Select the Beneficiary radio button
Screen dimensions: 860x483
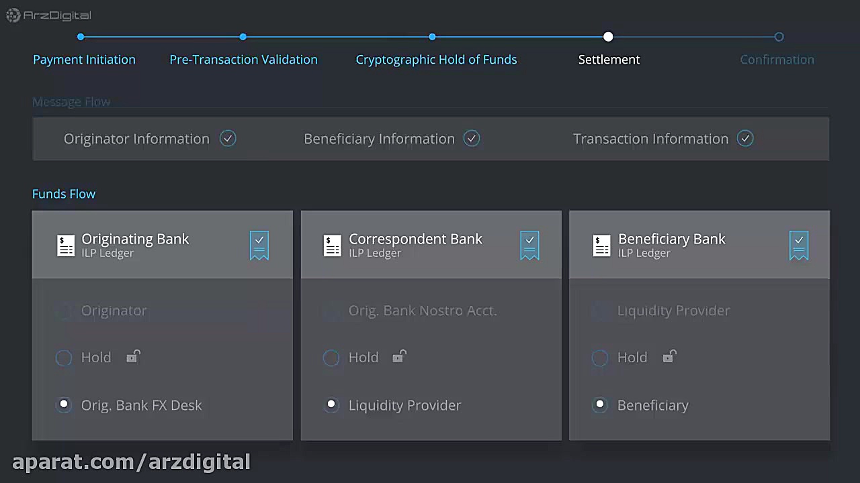(600, 405)
